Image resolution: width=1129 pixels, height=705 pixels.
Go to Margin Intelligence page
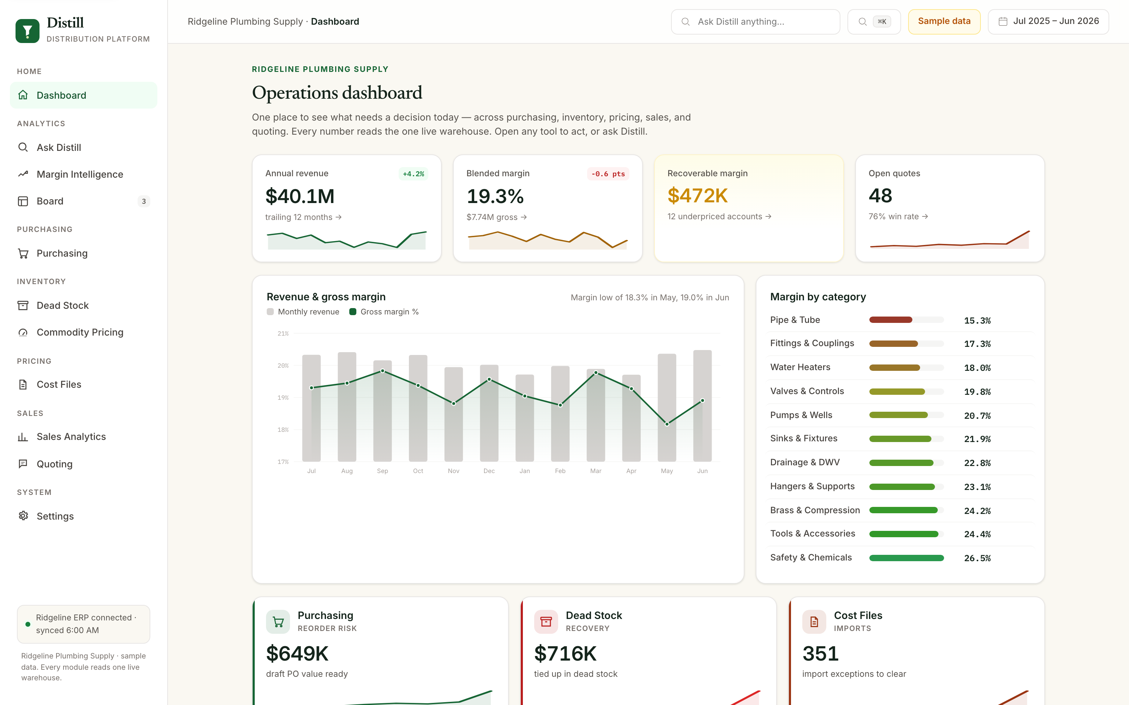(84, 174)
